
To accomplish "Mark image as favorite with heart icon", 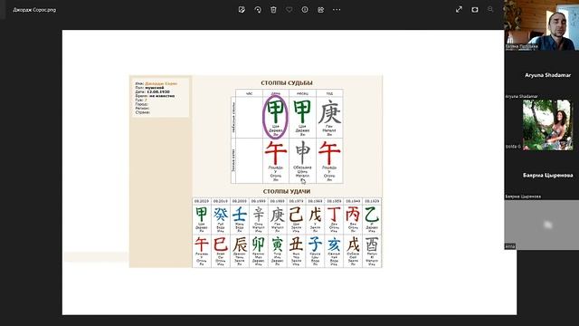I will tap(289, 10).
